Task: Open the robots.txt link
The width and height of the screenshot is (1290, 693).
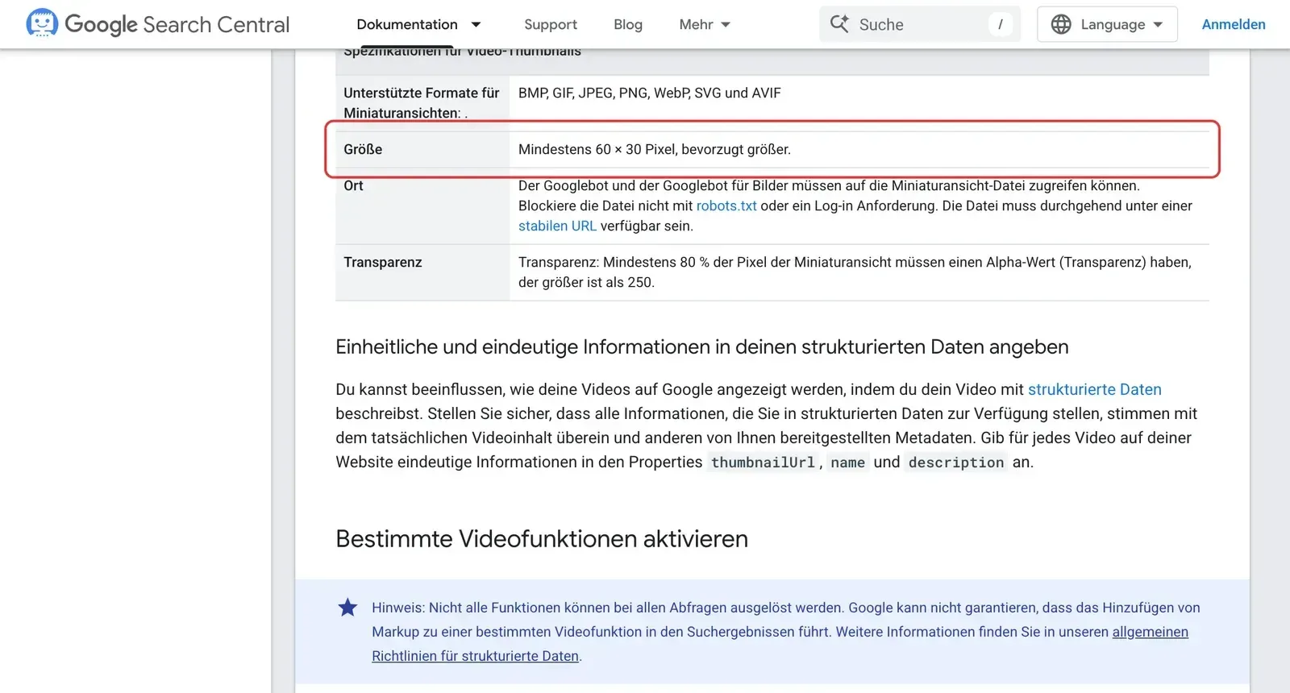Action: click(x=726, y=205)
